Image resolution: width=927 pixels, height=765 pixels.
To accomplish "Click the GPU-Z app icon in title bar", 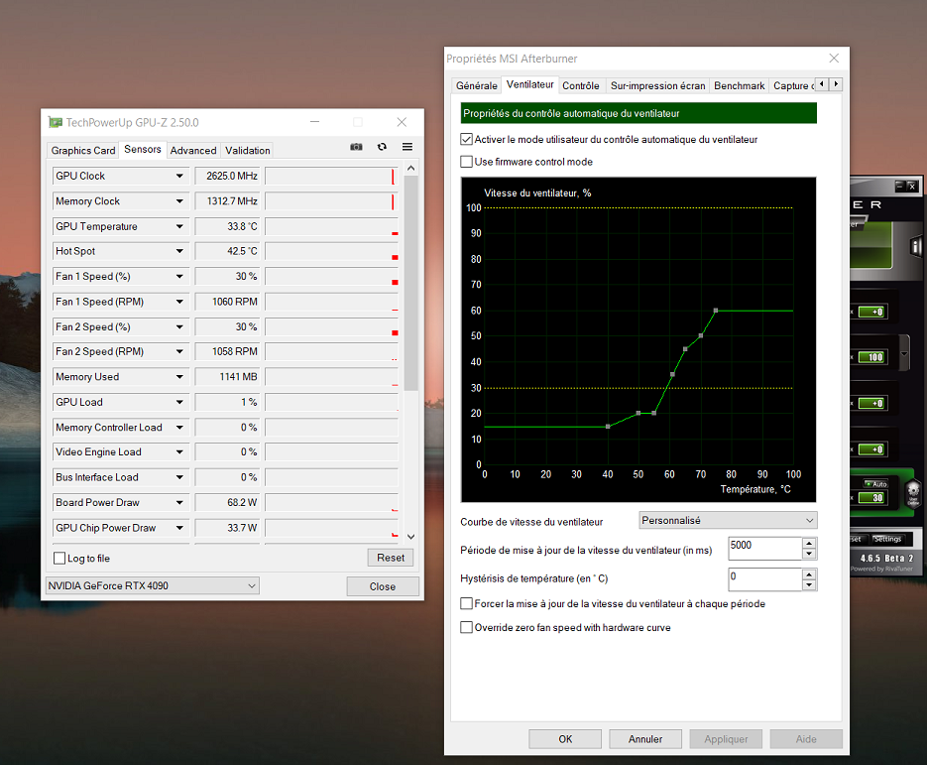I will tap(56, 122).
